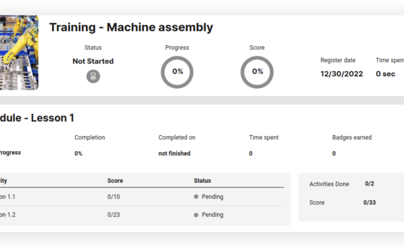
Task: Click the Badges earned label
Action: [352, 138]
